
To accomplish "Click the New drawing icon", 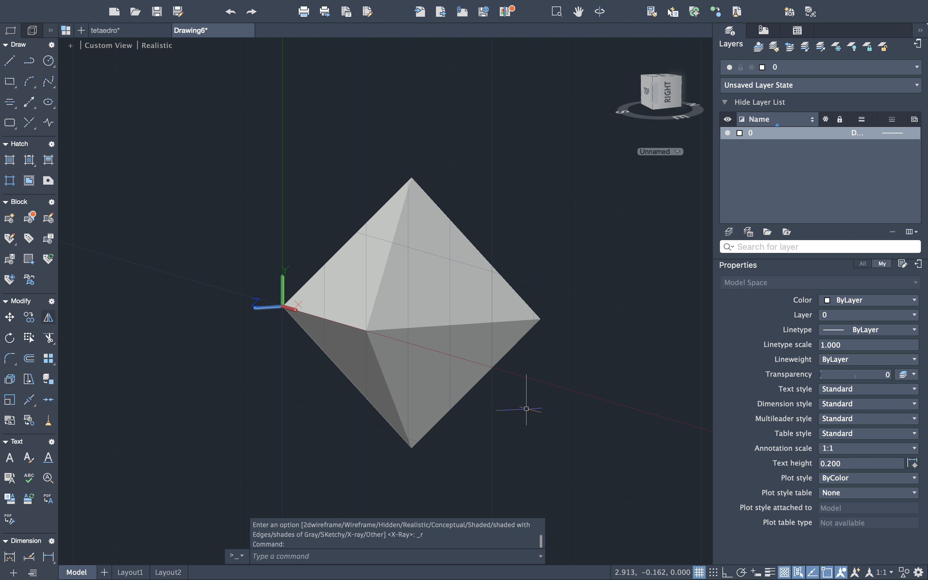I will (114, 12).
